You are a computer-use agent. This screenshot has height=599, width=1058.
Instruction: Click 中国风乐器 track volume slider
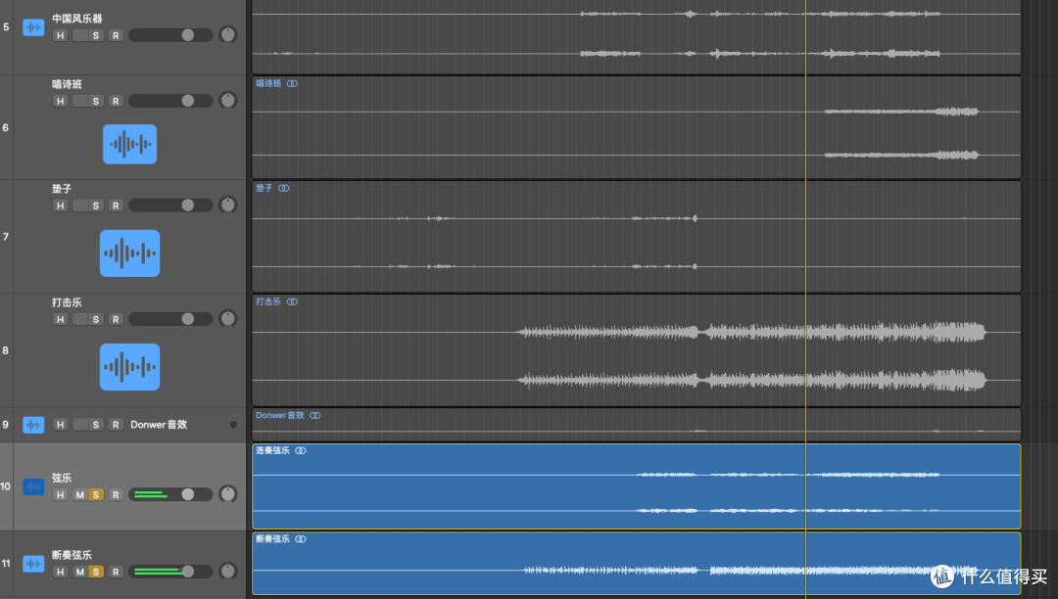pyautogui.click(x=170, y=35)
